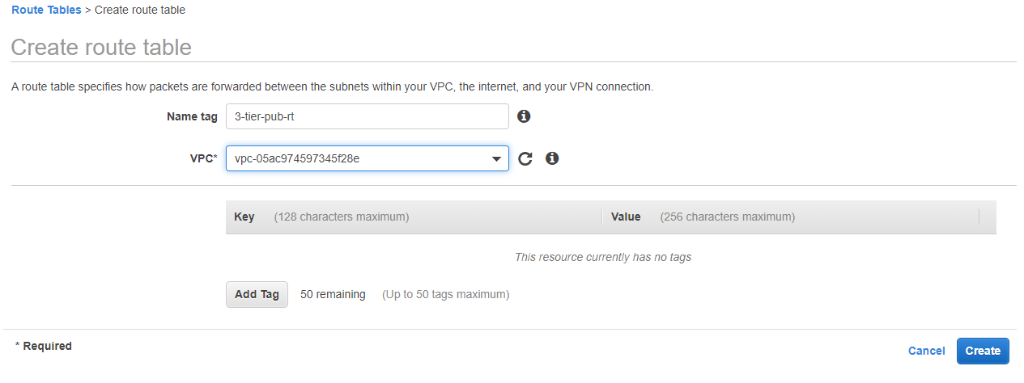Click the info icon next to VPC refresh
This screenshot has height=383, width=1024.
[x=552, y=158]
